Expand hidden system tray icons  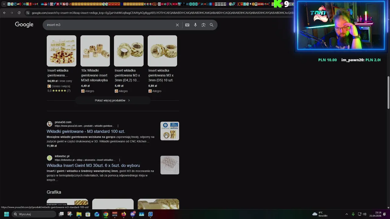click(x=346, y=214)
